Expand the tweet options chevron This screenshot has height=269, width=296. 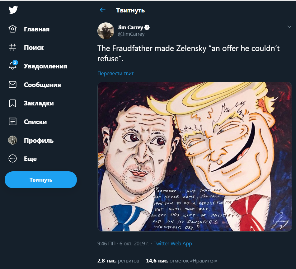tap(289, 27)
